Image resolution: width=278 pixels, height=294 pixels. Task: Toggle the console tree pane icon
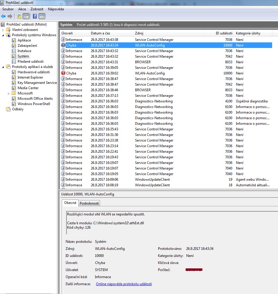tap(26, 16)
